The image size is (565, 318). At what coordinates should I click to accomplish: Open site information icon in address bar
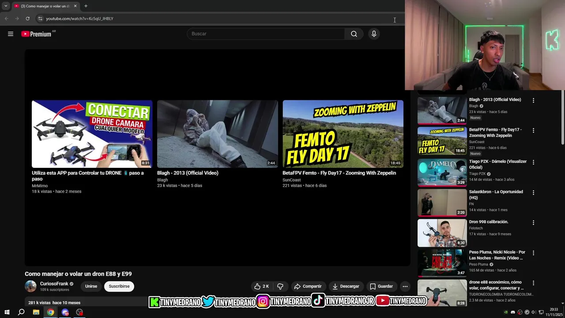pyautogui.click(x=40, y=19)
